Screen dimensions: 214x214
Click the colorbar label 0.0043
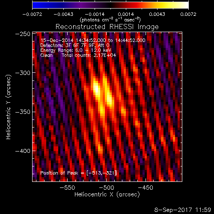tap(157, 14)
